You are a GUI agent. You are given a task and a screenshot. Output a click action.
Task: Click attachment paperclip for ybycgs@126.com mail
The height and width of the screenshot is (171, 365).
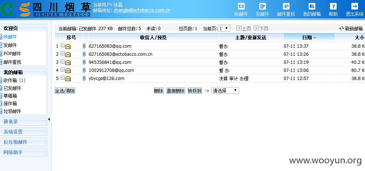tap(84, 79)
